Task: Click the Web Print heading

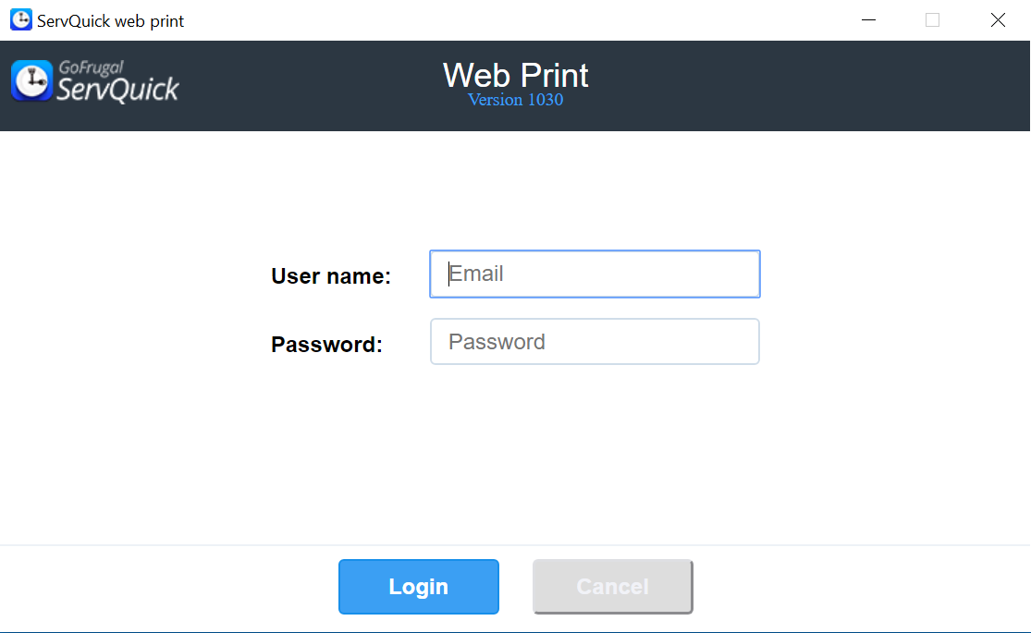Action: (515, 75)
